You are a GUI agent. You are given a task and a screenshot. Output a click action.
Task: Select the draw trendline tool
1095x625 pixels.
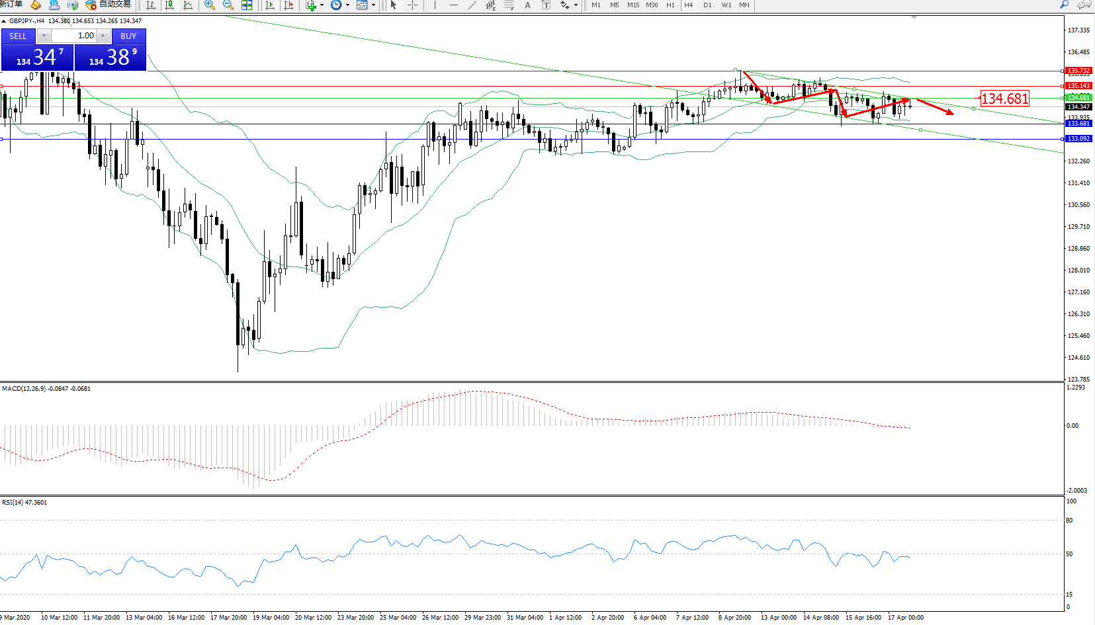pyautogui.click(x=472, y=5)
